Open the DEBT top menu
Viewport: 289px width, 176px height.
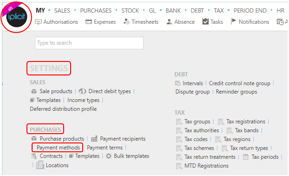[197, 11]
